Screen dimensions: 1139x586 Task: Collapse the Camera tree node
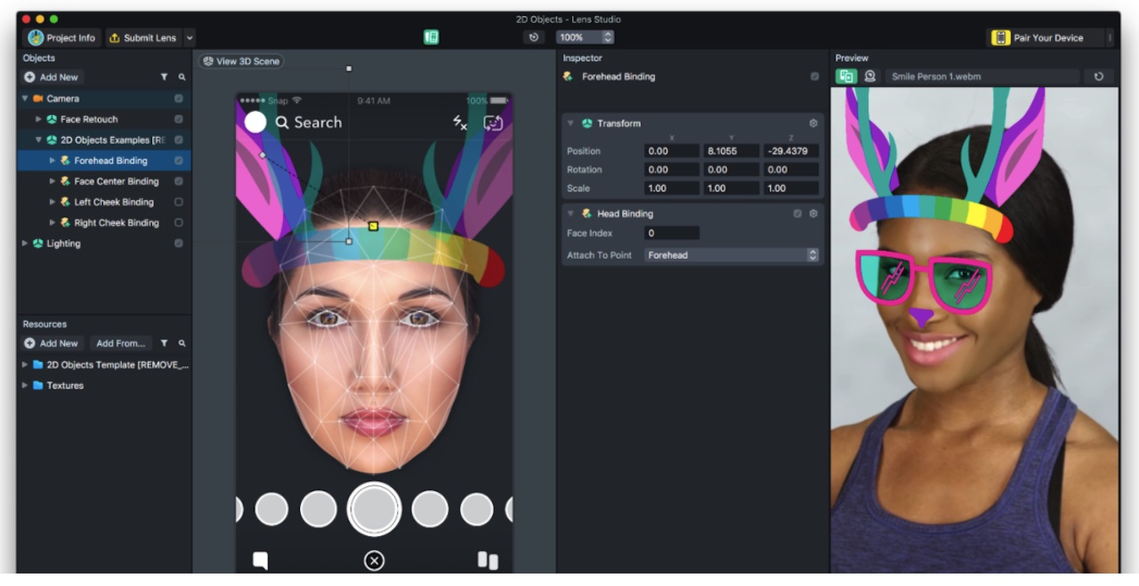(25, 99)
